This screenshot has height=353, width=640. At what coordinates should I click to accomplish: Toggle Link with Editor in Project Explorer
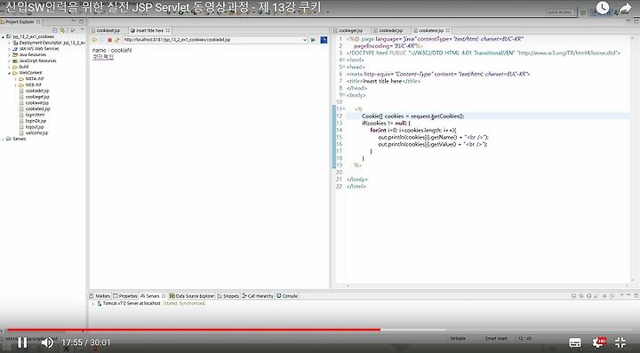(x=62, y=30)
